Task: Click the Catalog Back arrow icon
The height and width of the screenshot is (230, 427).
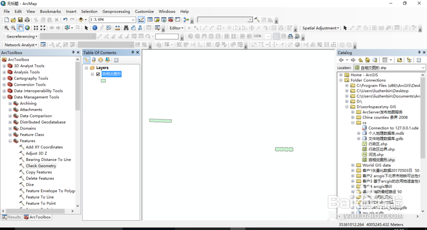Action: (341, 60)
